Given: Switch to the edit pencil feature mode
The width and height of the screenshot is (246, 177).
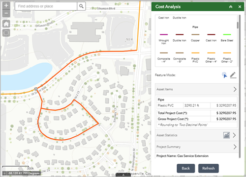Looking at the screenshot, I should click(x=233, y=75).
